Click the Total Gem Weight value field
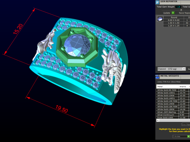Screen dimensions: 190x142 (178, 7)
